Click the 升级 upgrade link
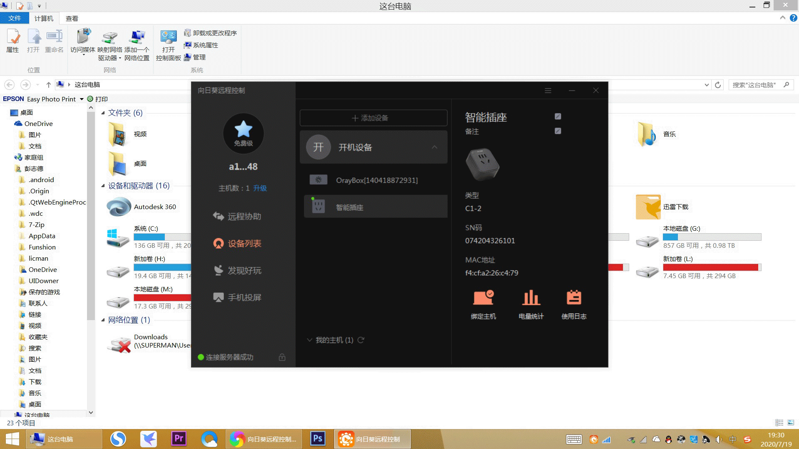799x449 pixels. [x=260, y=188]
